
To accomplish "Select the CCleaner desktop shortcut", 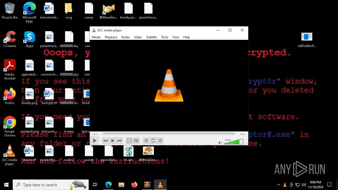I will (10, 39).
